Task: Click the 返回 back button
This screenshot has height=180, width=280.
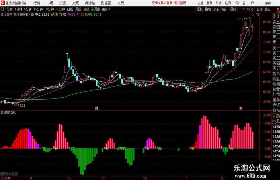Action: tap(267, 9)
